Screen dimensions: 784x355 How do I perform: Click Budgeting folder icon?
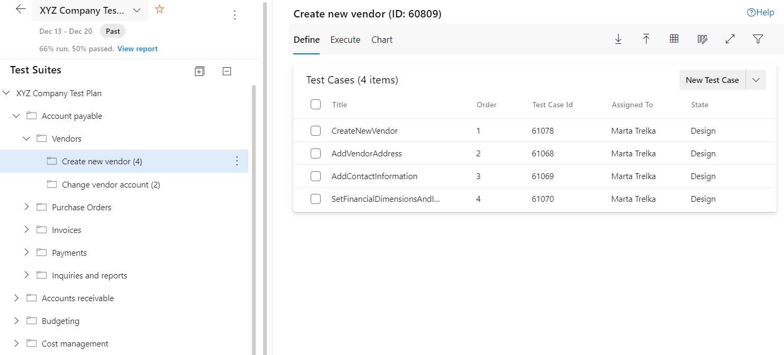point(32,321)
